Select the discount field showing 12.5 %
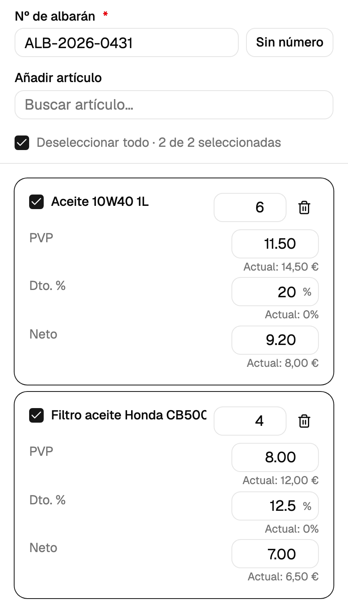The width and height of the screenshot is (348, 601). click(x=275, y=506)
